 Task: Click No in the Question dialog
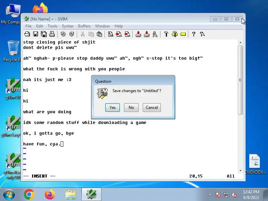pyautogui.click(x=131, y=108)
